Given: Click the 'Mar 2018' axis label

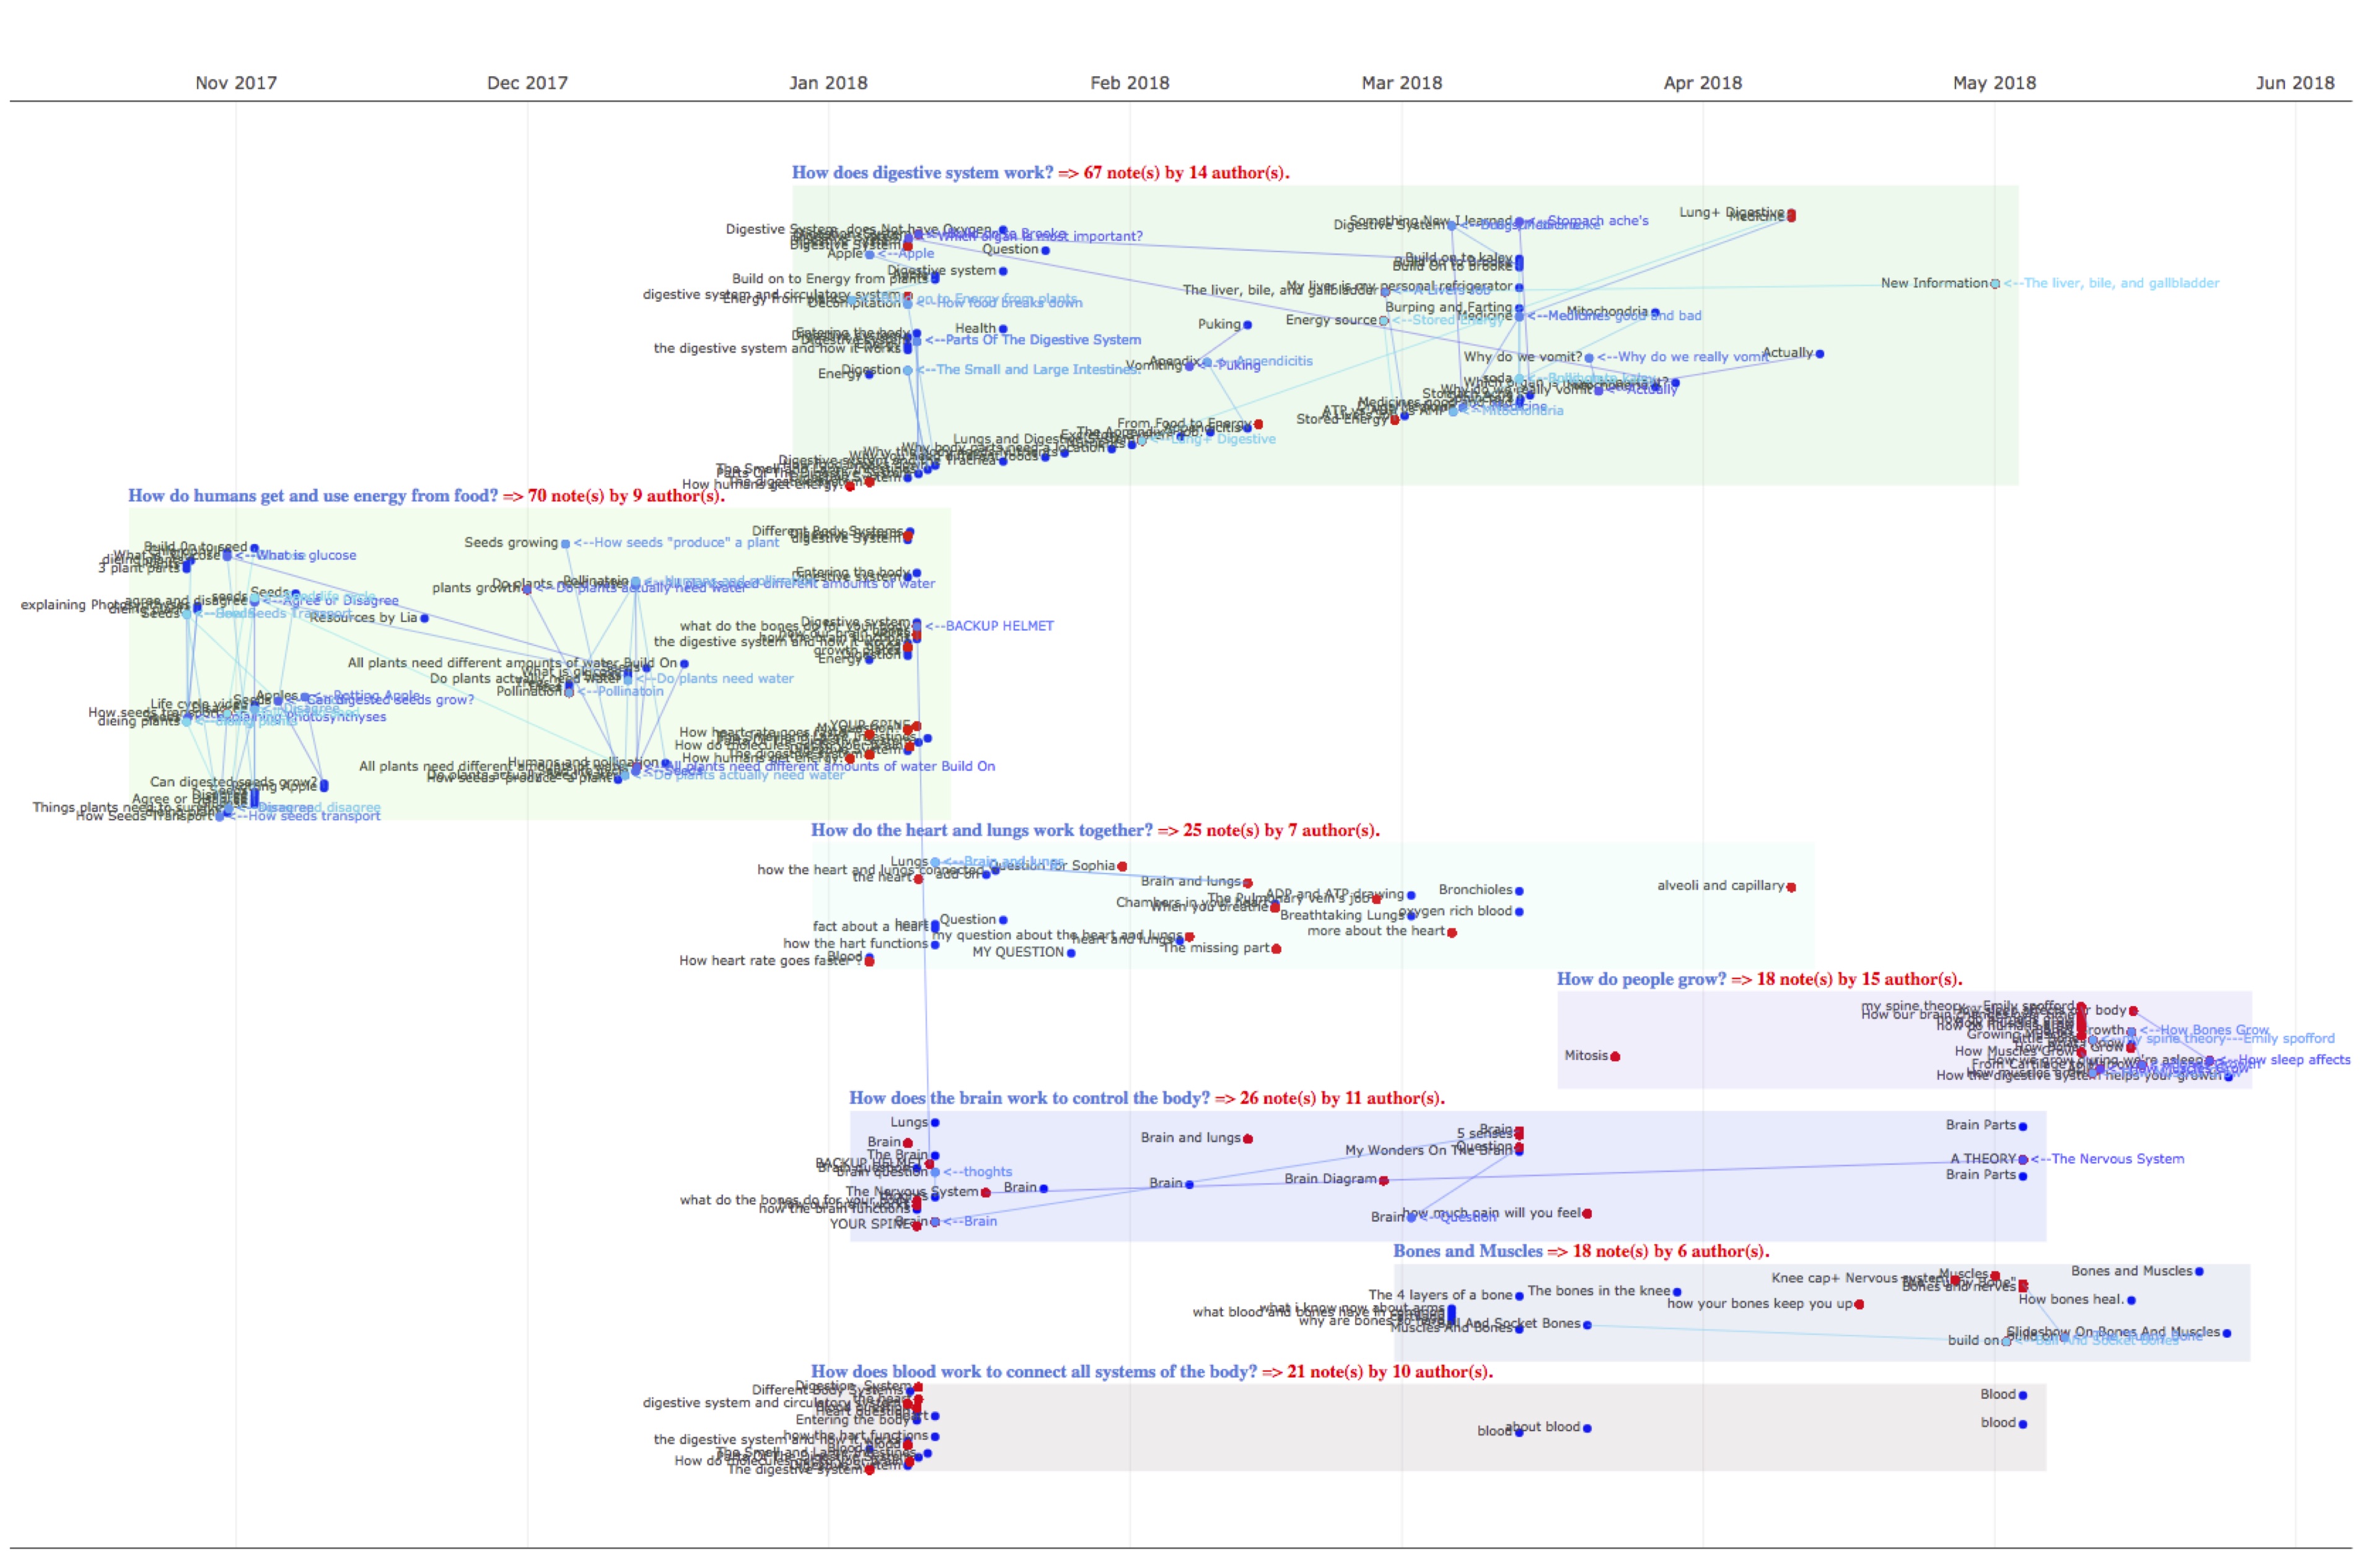Looking at the screenshot, I should pyautogui.click(x=1401, y=83).
